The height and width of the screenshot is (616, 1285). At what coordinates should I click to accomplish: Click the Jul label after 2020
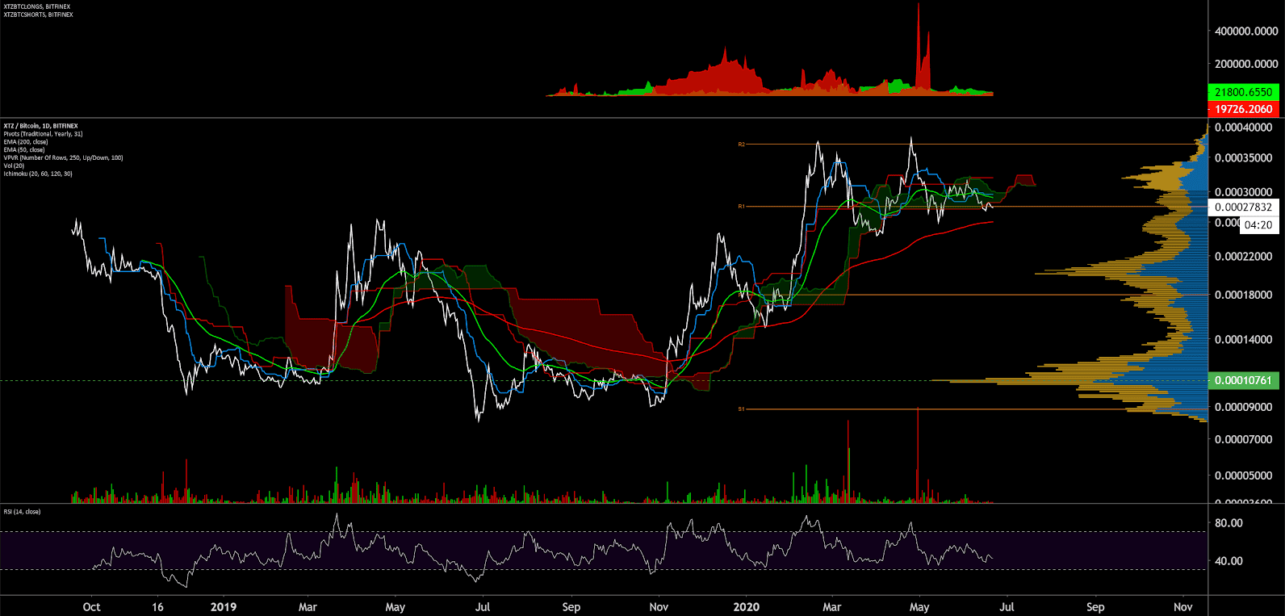tap(1007, 607)
